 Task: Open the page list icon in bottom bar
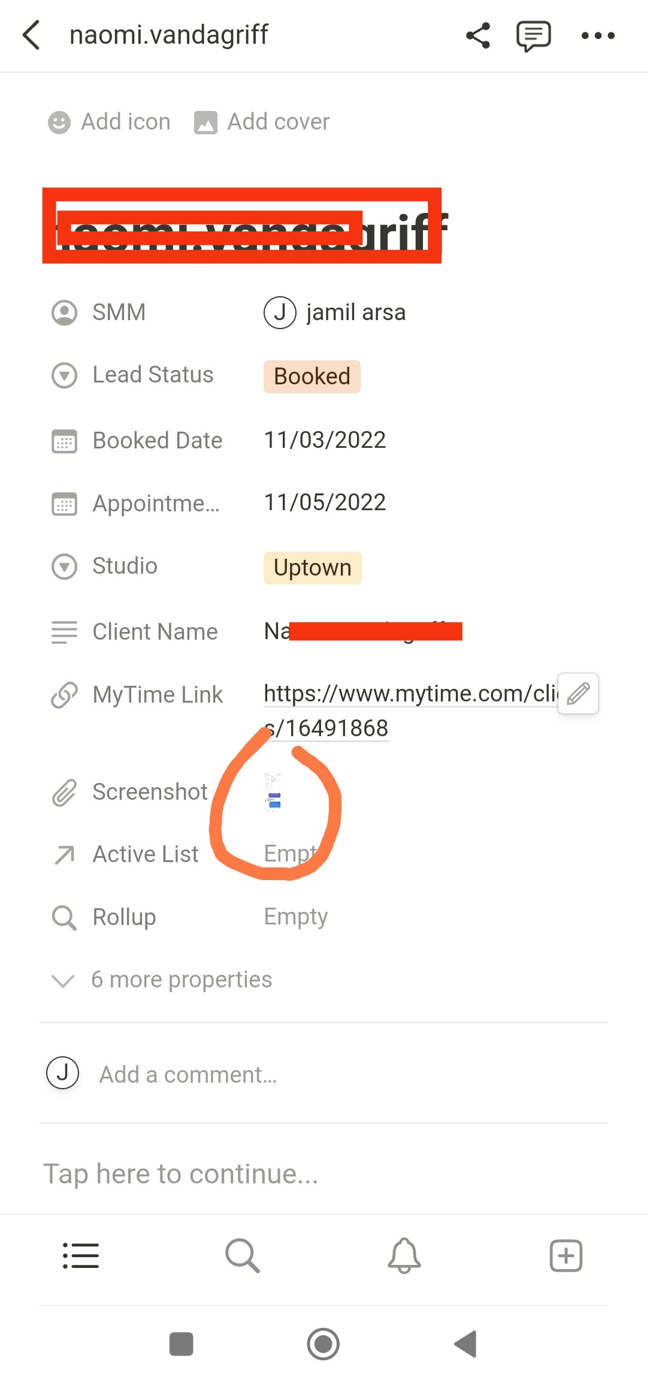click(x=81, y=1255)
